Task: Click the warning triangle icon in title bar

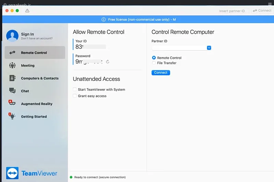Action: point(27,11)
